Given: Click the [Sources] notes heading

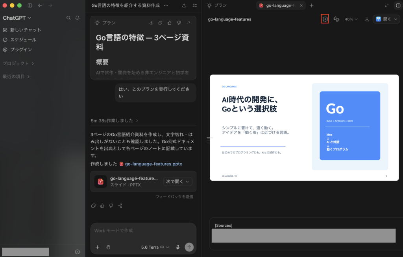Looking at the screenshot, I should pos(224,226).
